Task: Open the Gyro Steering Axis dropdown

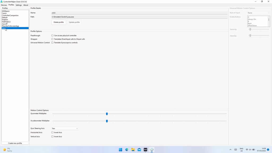Action: (x=65, y=129)
